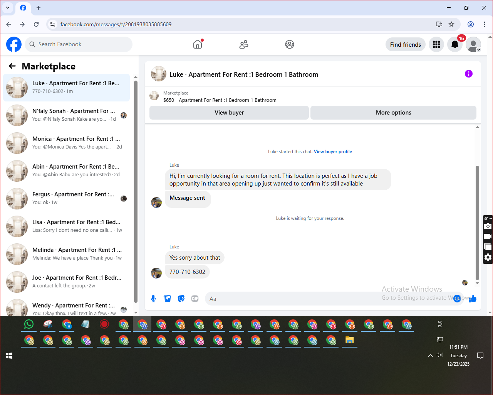Viewport: 493px width, 395px height.
Task: Reload the page with refresh icon
Action: 36,24
